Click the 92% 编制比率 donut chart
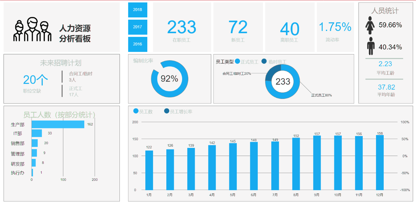Image resolution: width=416 pixels, height=204 pixels. [x=170, y=79]
